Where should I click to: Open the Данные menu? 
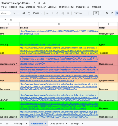52,7
